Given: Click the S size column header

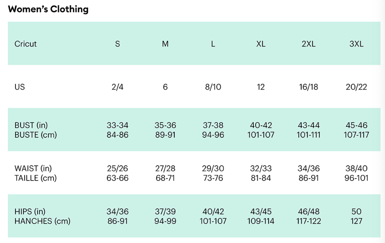Looking at the screenshot, I should point(117,44).
